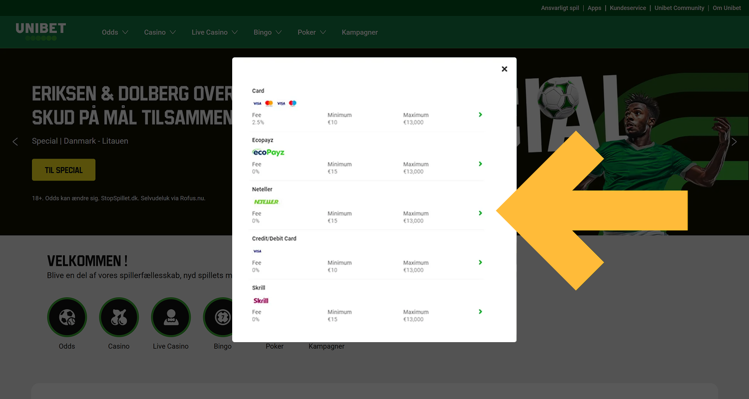This screenshot has height=399, width=749.
Task: Open the Ansvarligt spil link
Action: pyautogui.click(x=560, y=8)
